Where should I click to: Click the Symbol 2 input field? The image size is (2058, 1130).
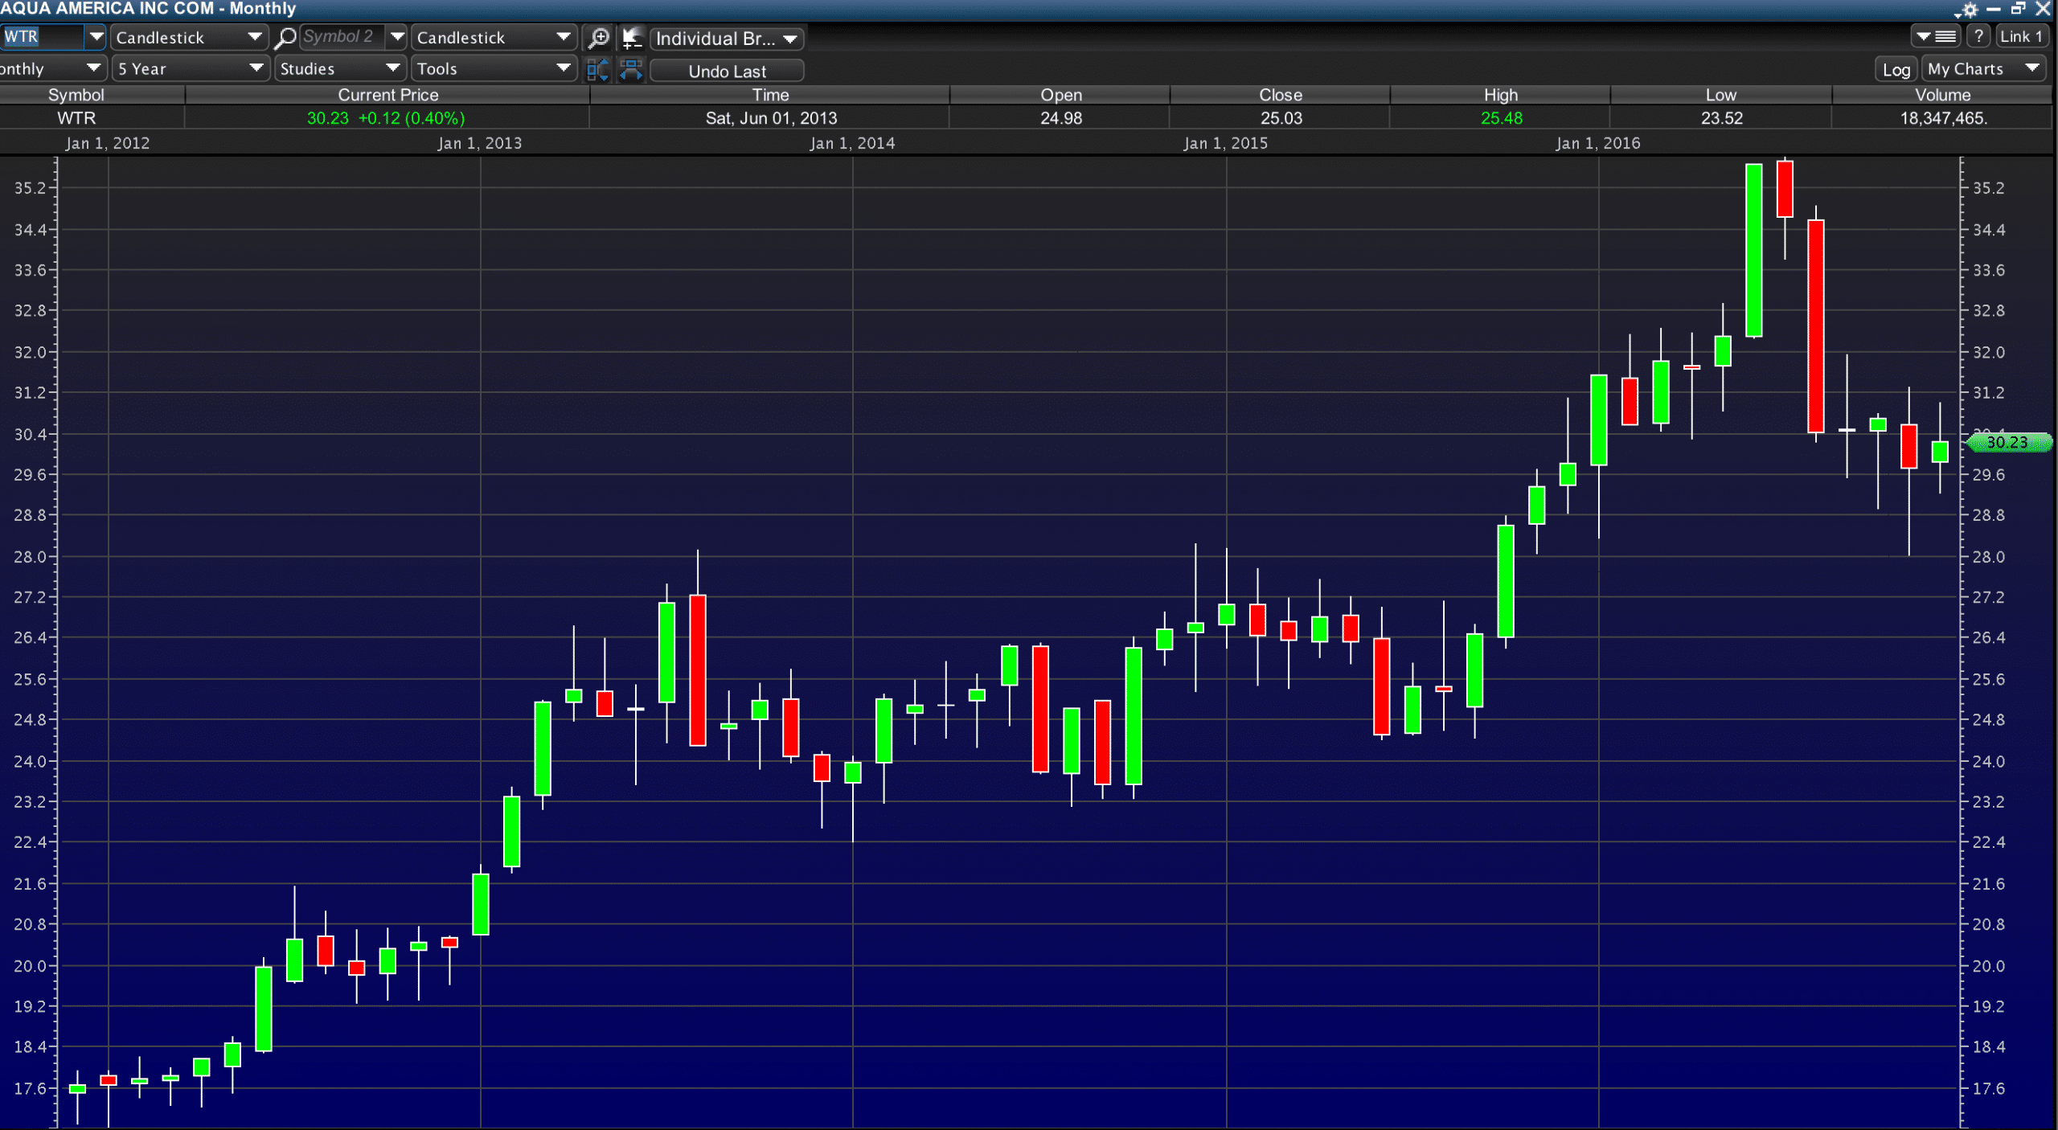[x=342, y=37]
